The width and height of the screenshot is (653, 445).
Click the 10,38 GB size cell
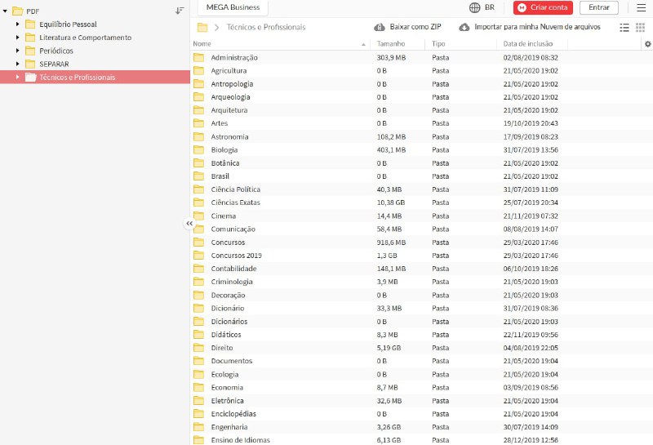click(391, 202)
